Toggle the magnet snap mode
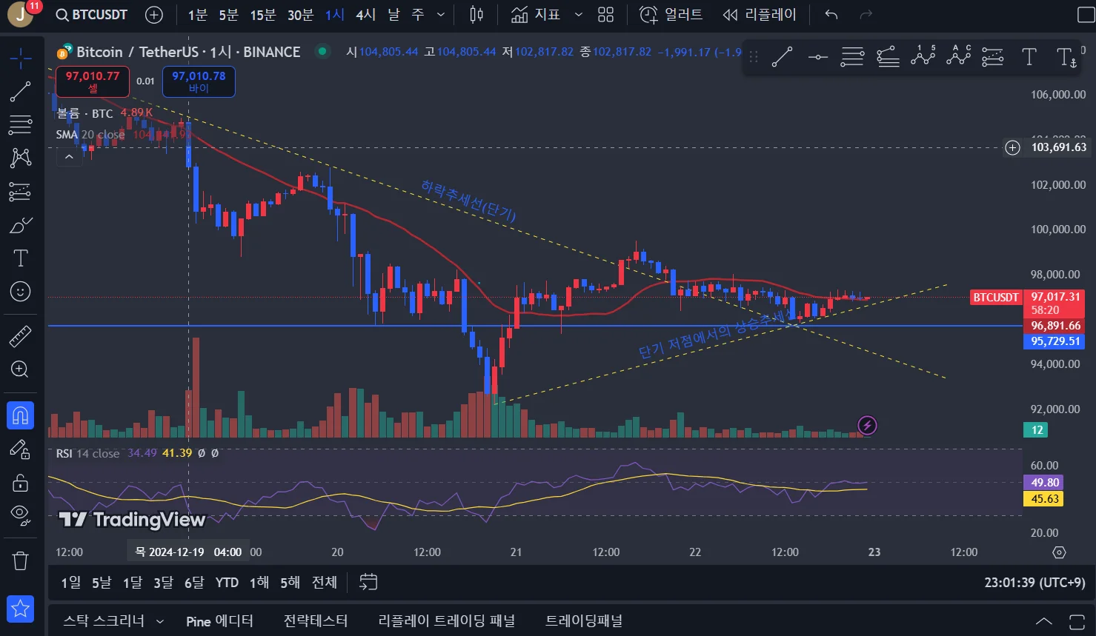Screen dimensions: 1096x636 [20, 415]
